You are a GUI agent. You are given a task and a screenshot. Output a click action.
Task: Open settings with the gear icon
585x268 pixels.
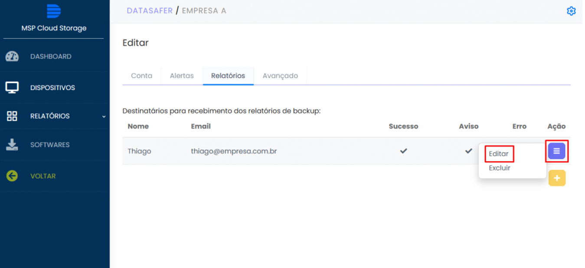pos(571,11)
